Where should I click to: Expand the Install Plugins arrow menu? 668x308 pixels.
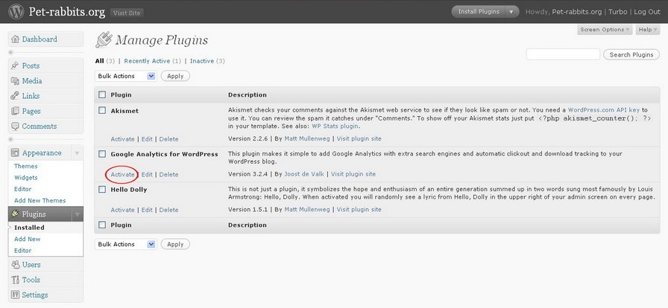coord(511,12)
